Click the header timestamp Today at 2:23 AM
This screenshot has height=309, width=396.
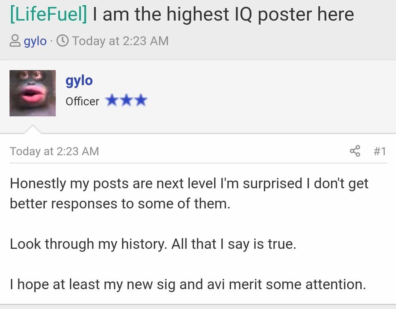(x=120, y=41)
